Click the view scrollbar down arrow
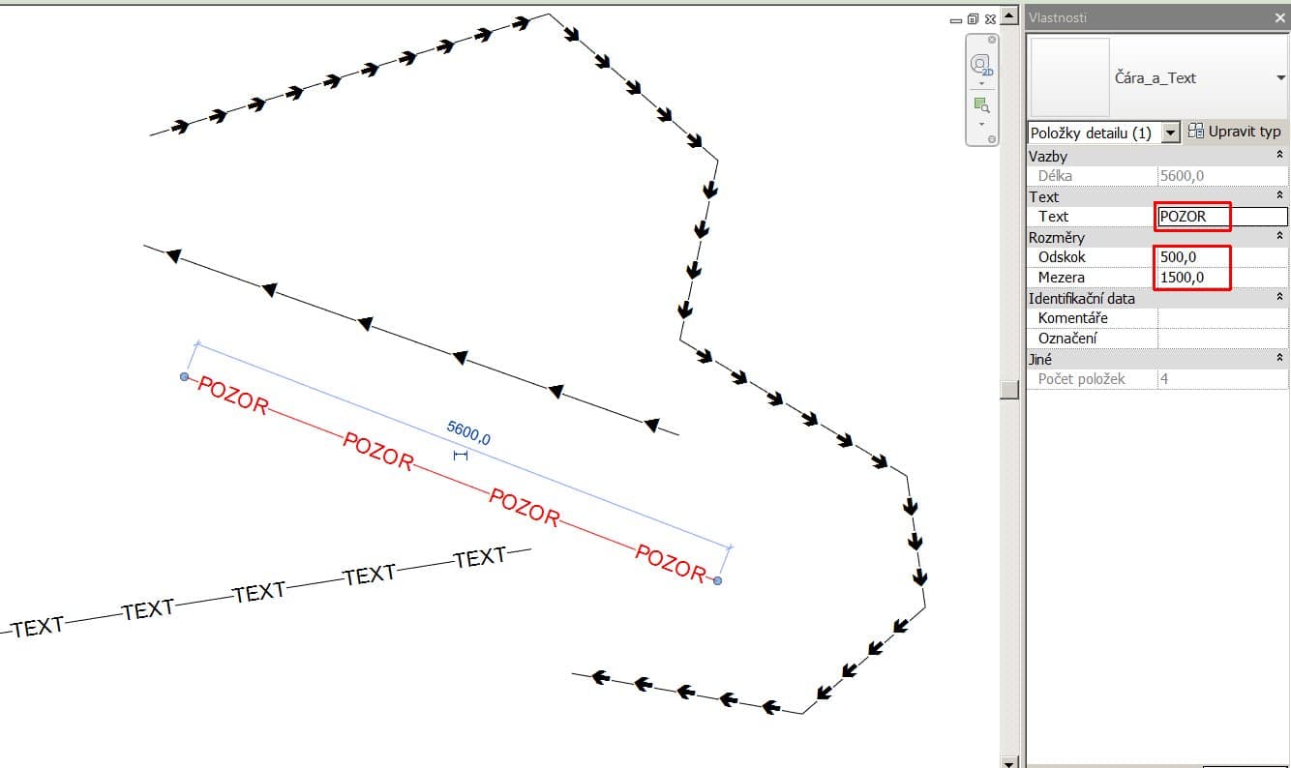Image resolution: width=1291 pixels, height=768 pixels. [1010, 761]
